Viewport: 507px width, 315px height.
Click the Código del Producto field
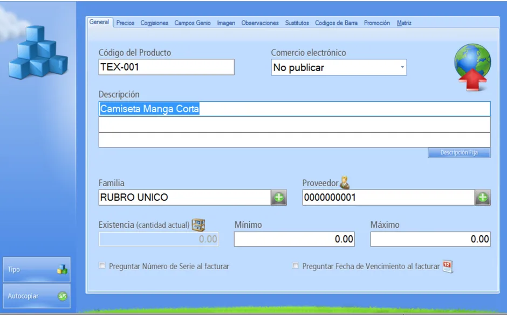[x=166, y=67]
